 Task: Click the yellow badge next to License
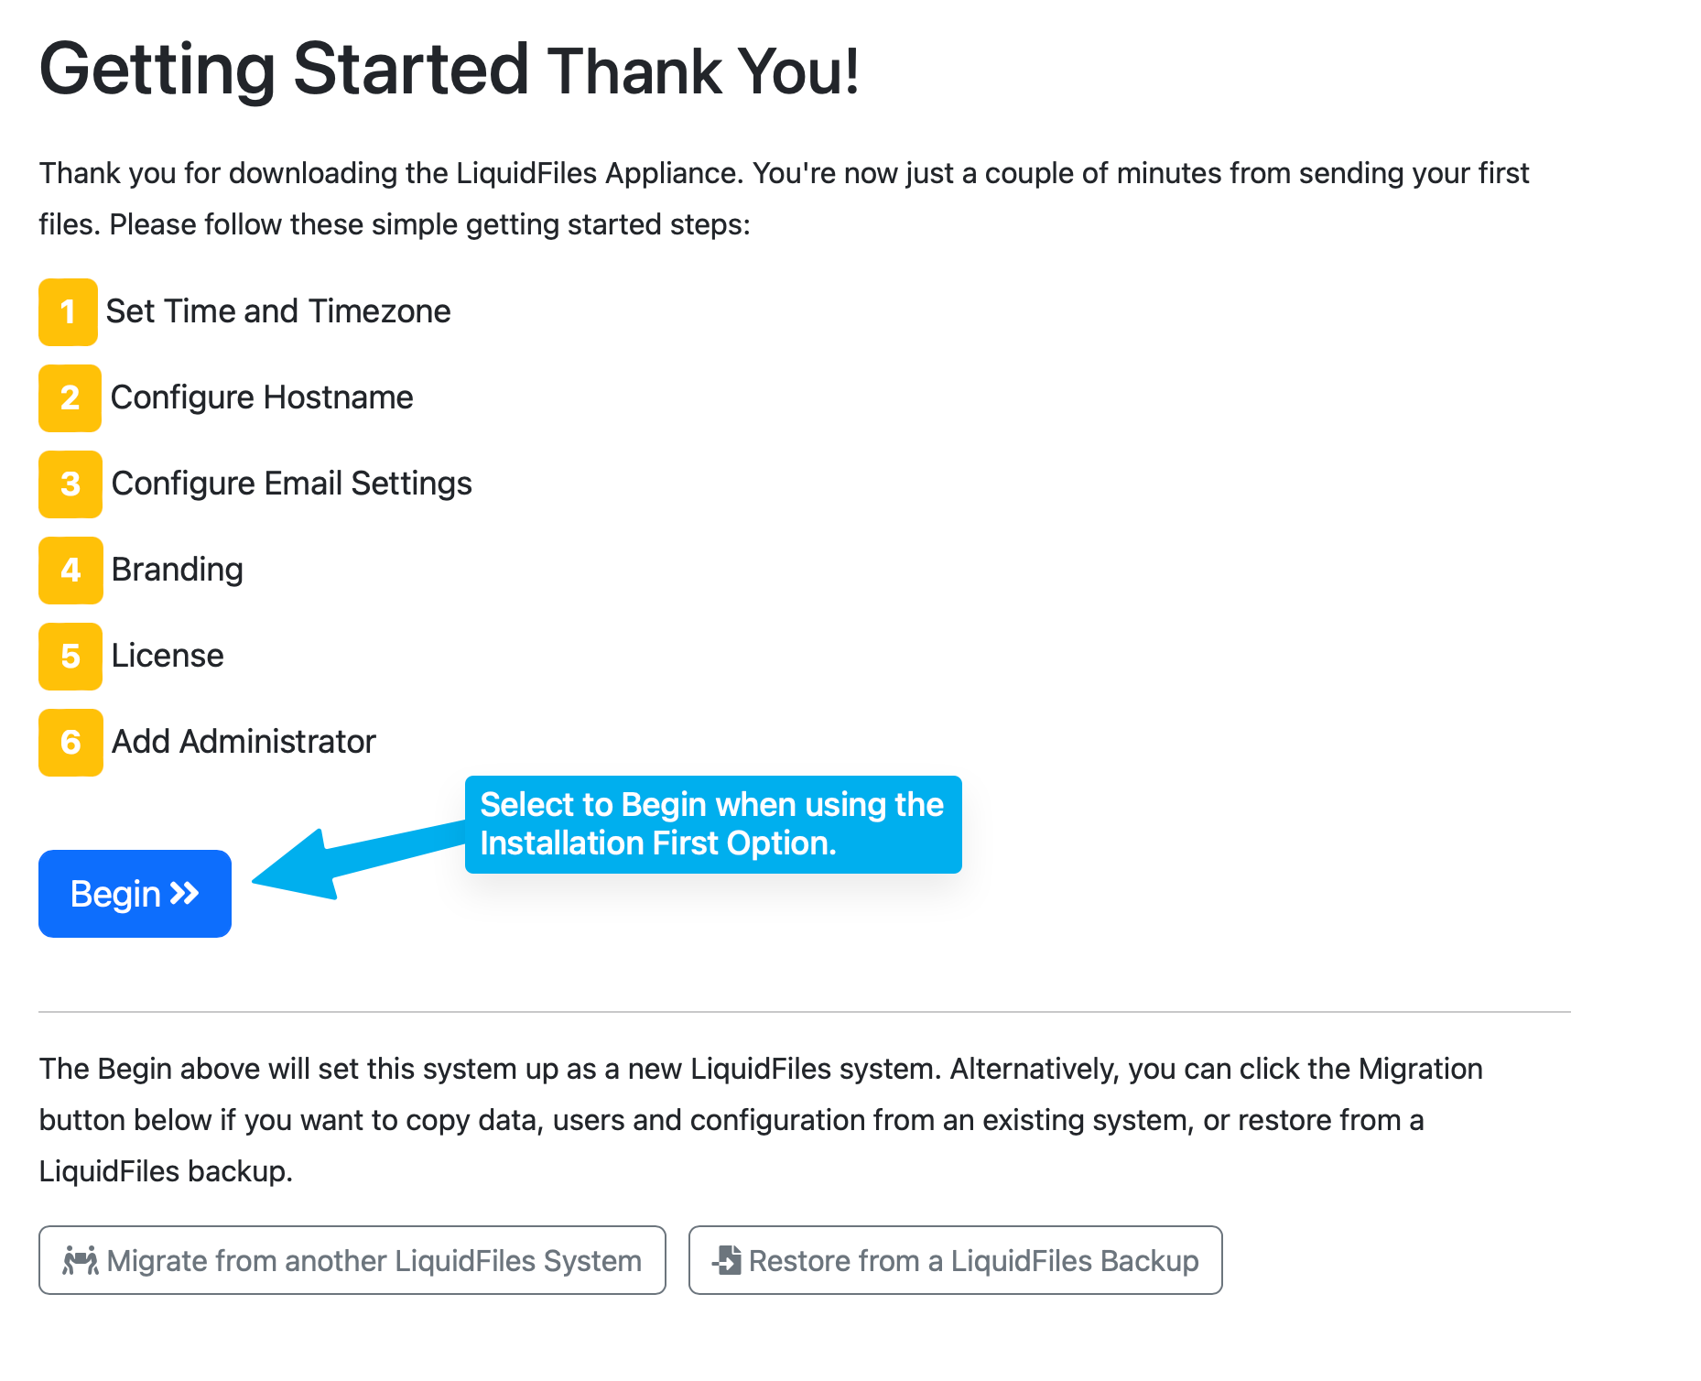point(70,656)
